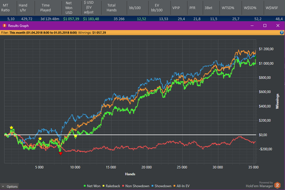Toggle the Net Won legend series
Viewport: 285px width, 190px height.
(92, 186)
